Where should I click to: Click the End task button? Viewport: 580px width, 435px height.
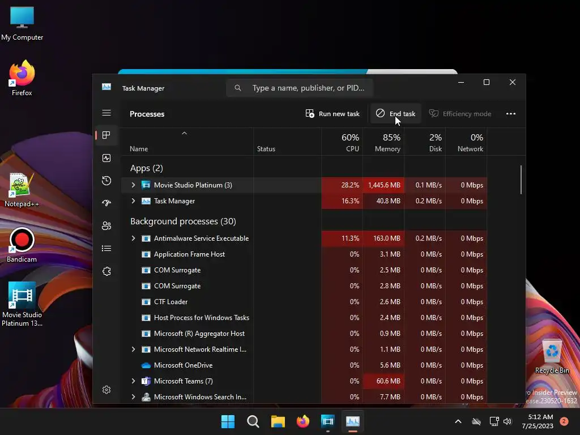coord(395,113)
